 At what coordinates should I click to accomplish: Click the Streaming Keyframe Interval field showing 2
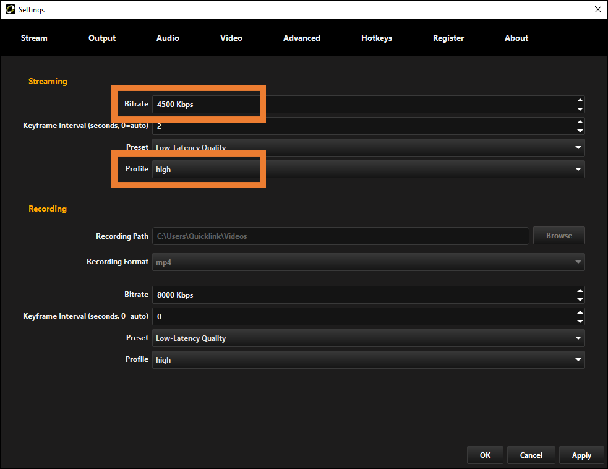(x=369, y=126)
